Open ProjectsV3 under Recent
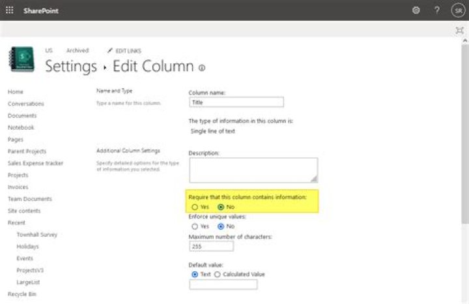Viewport: 469px width, 304px height. tap(30, 271)
